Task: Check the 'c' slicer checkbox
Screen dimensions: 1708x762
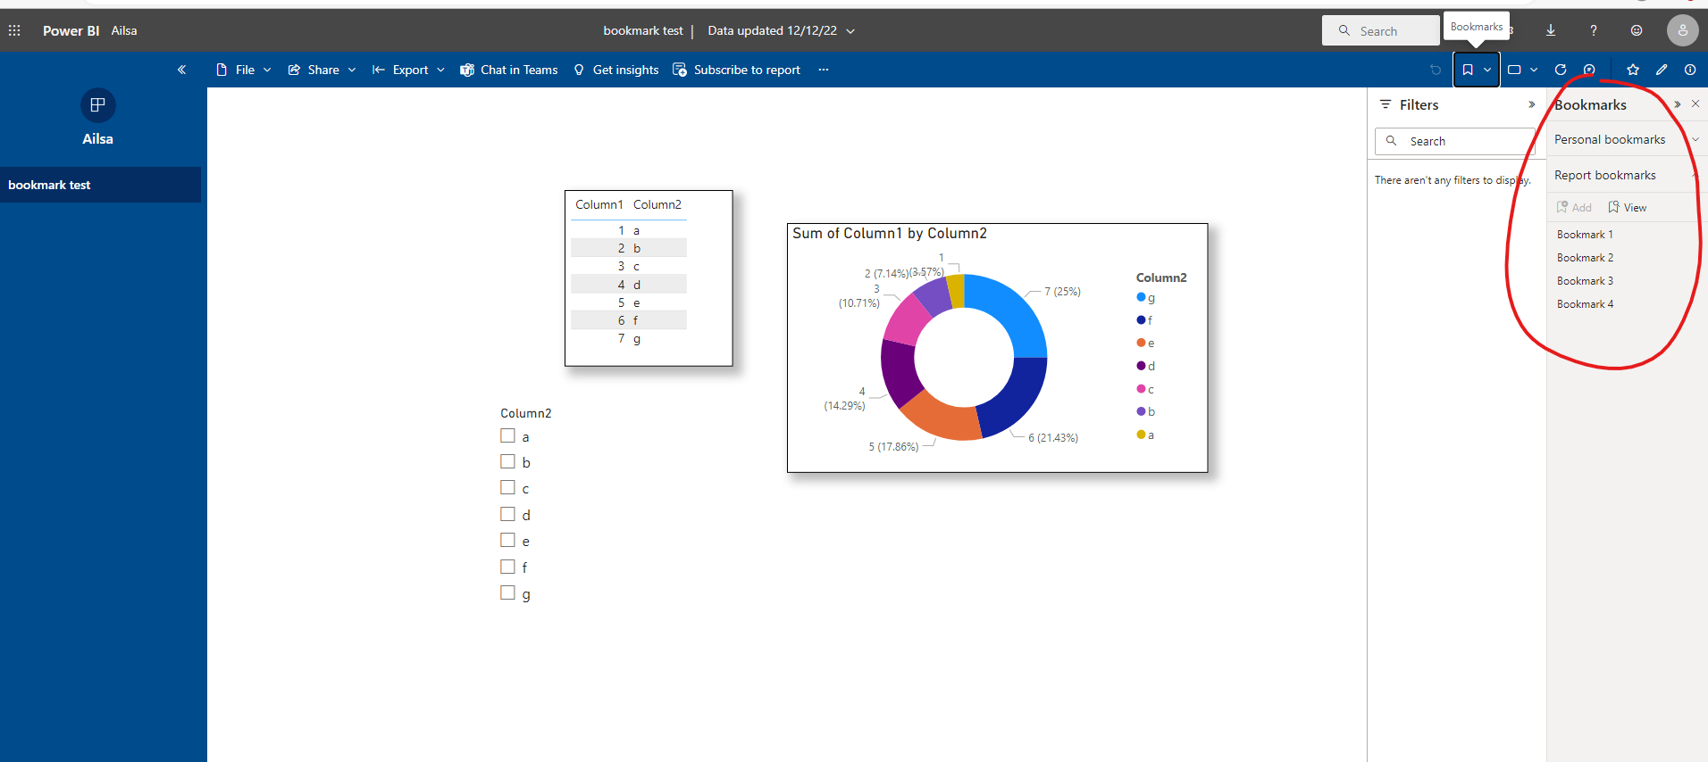Action: 507,487
